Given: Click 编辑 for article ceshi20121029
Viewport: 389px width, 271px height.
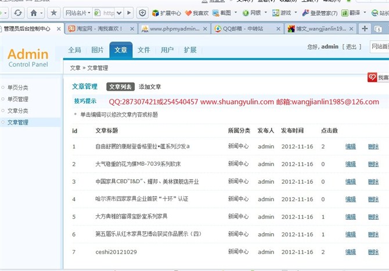Looking at the screenshot, I should pyautogui.click(x=351, y=252).
